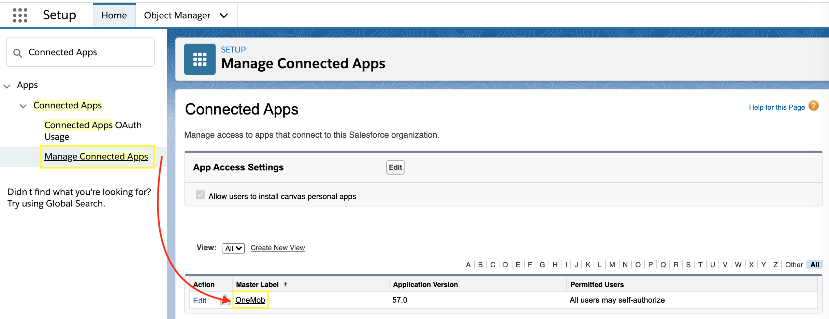The width and height of the screenshot is (829, 319).
Task: Filter list by letter C
Action: click(x=493, y=265)
